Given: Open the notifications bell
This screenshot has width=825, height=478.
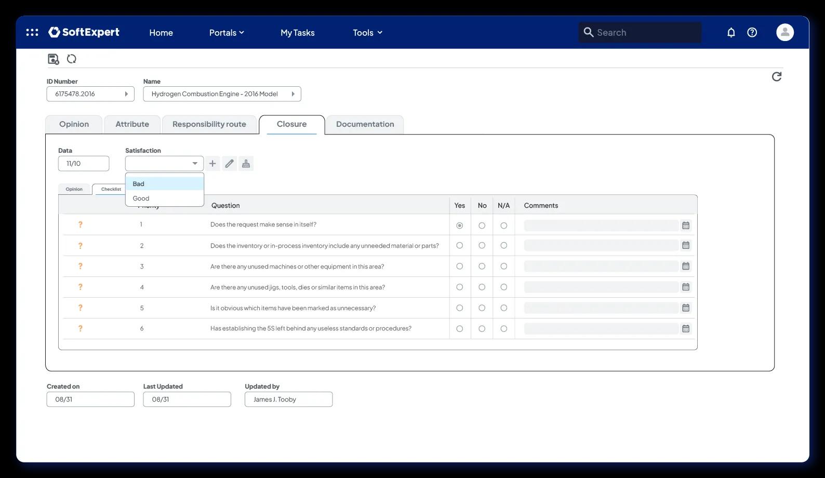Looking at the screenshot, I should point(731,32).
